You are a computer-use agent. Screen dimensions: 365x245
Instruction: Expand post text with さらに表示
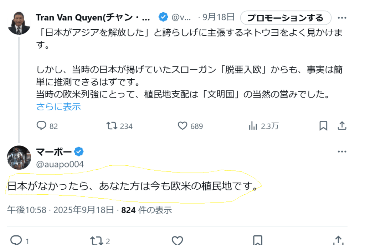pos(58,106)
